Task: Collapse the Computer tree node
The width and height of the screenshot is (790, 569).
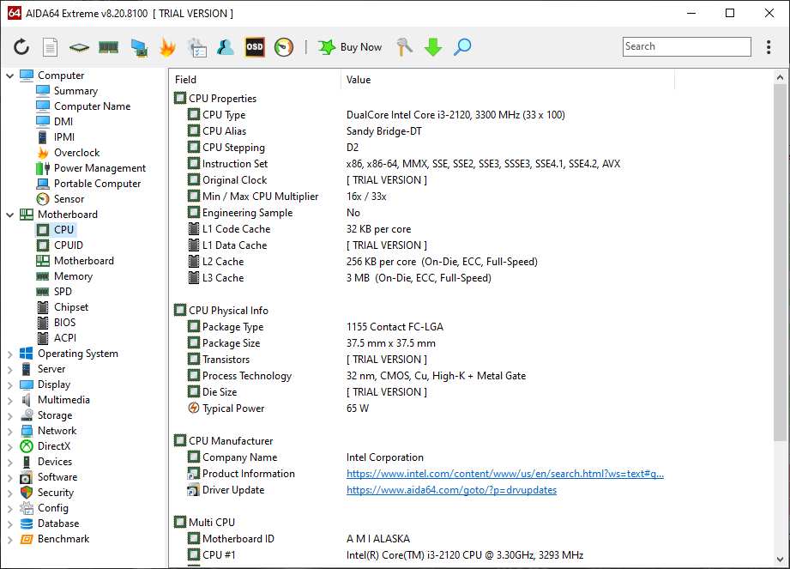Action: click(10, 76)
